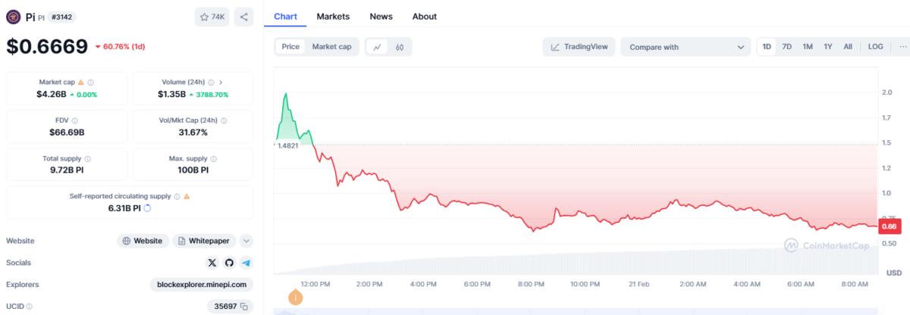This screenshot has width=910, height=315.
Task: Open the Telegram social link
Action: tap(246, 263)
